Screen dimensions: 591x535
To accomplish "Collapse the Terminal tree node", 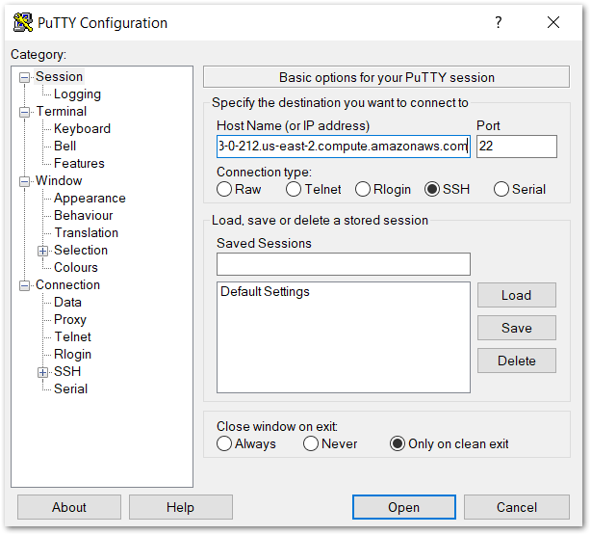I will tap(24, 112).
